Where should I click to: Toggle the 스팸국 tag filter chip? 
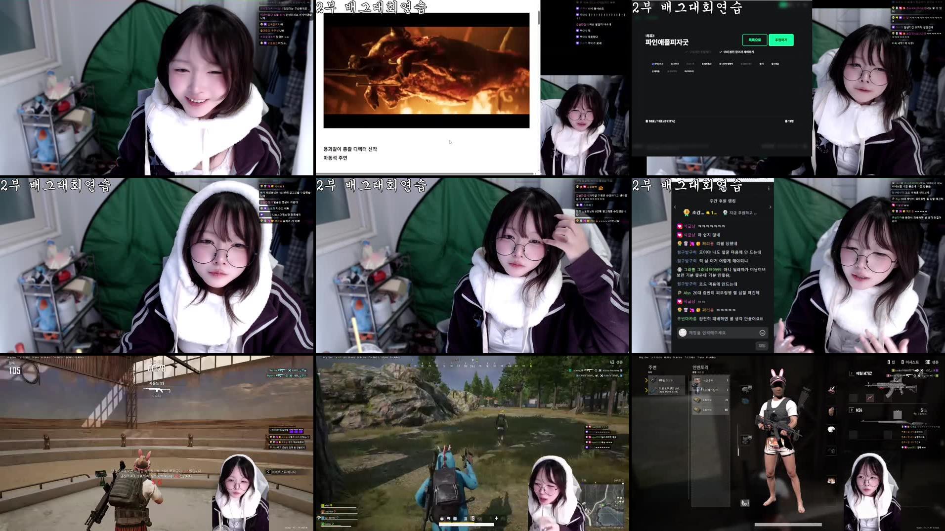click(675, 64)
